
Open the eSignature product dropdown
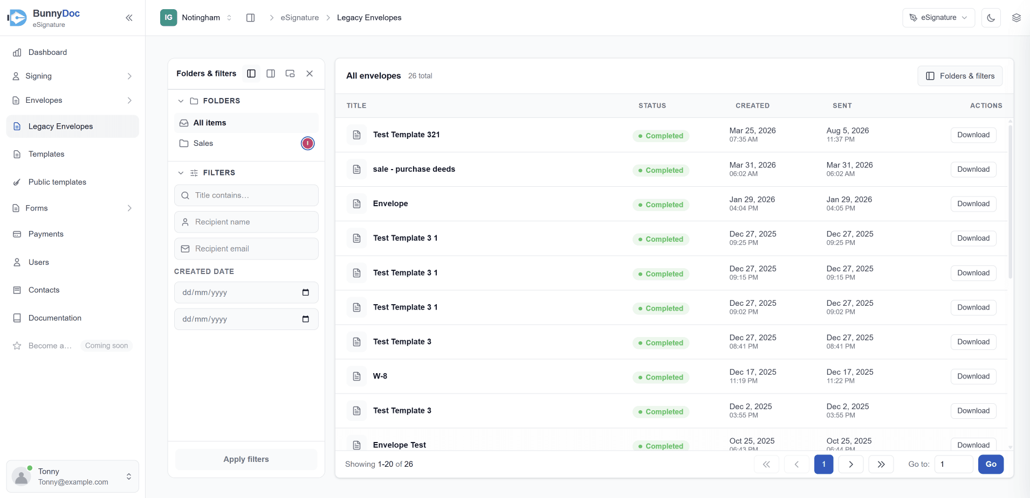point(938,18)
